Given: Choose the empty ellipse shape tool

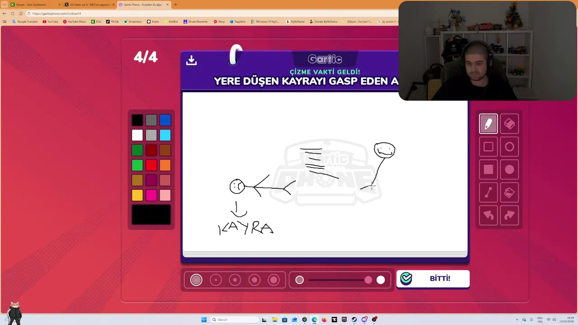Looking at the screenshot, I should click(509, 147).
